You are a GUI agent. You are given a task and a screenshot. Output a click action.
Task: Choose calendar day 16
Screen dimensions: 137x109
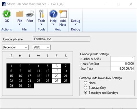pyautogui.click(x=20, y=76)
